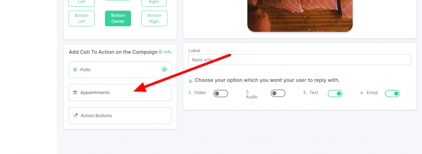Click the green info link
Viewport: 422px width, 154px height.
(x=167, y=52)
